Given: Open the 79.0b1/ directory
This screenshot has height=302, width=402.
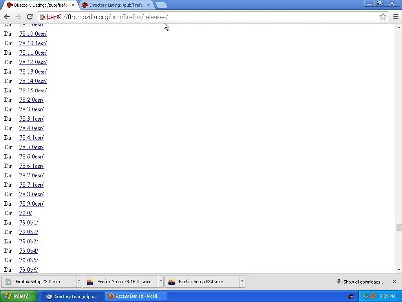Looking at the screenshot, I should pos(28,223).
